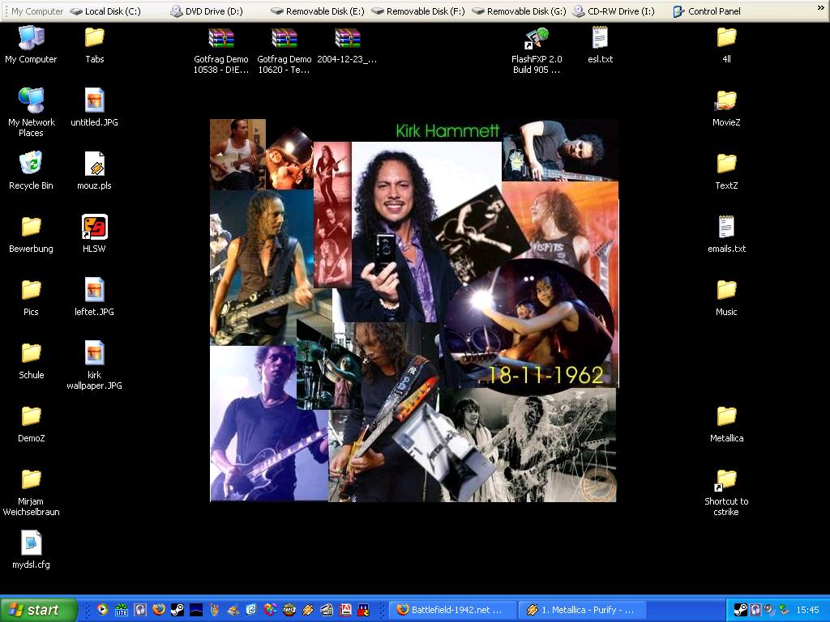Image resolution: width=830 pixels, height=622 pixels.
Task: Launch the green LITE app in Quick Launch
Action: tap(122, 610)
